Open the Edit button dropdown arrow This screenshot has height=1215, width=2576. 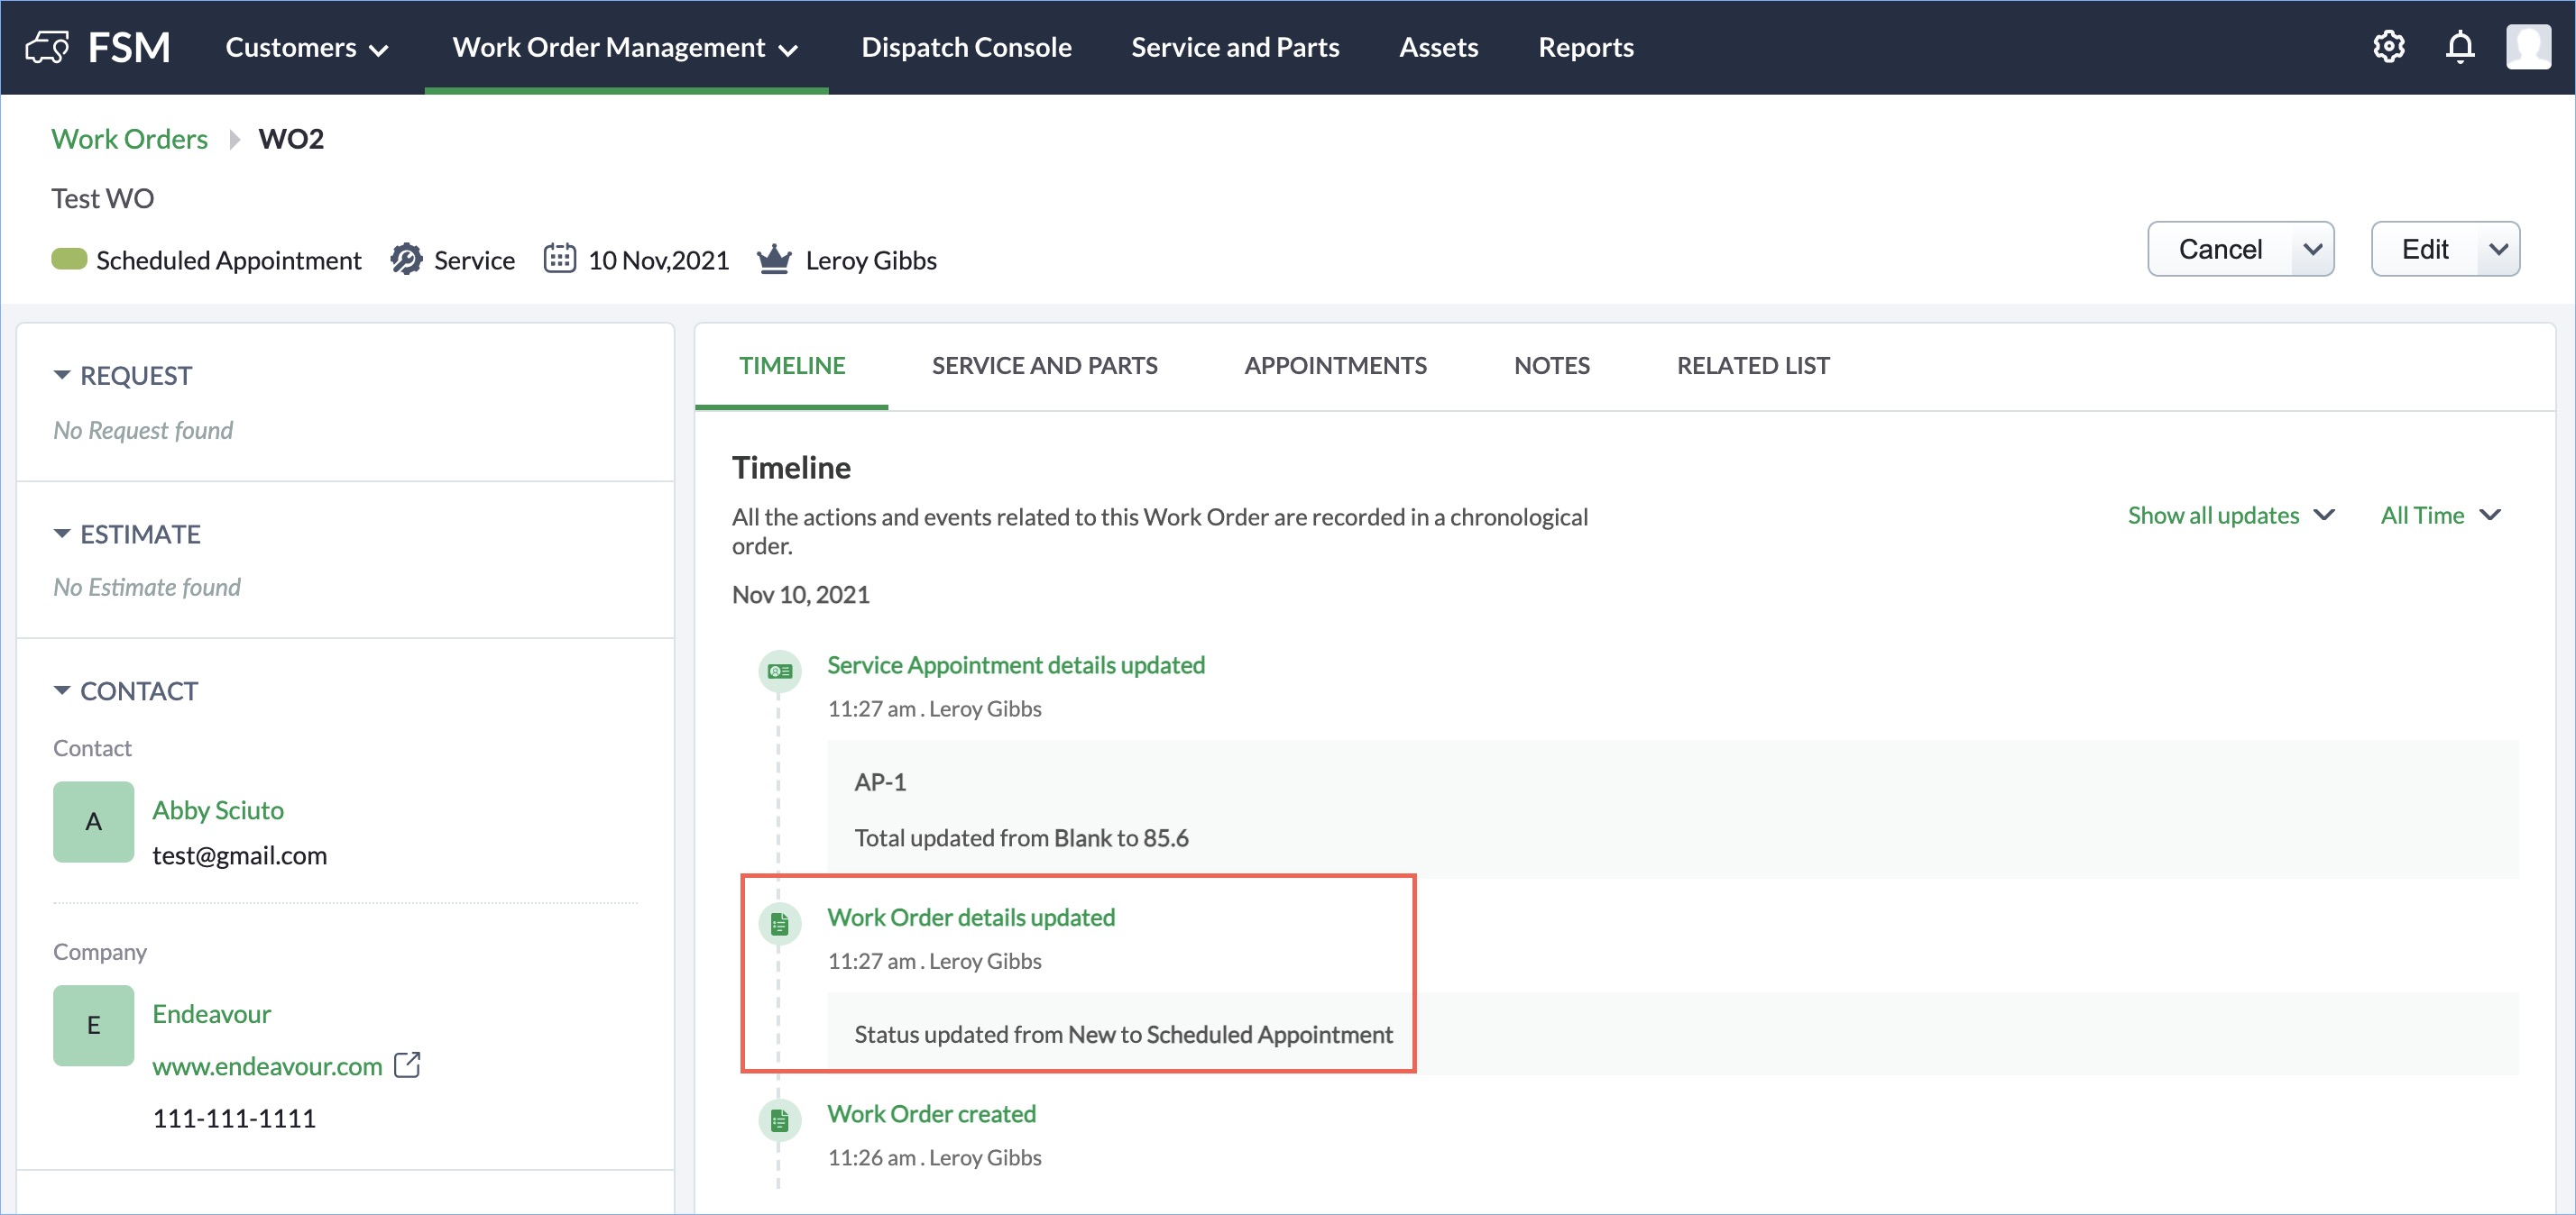click(2498, 249)
